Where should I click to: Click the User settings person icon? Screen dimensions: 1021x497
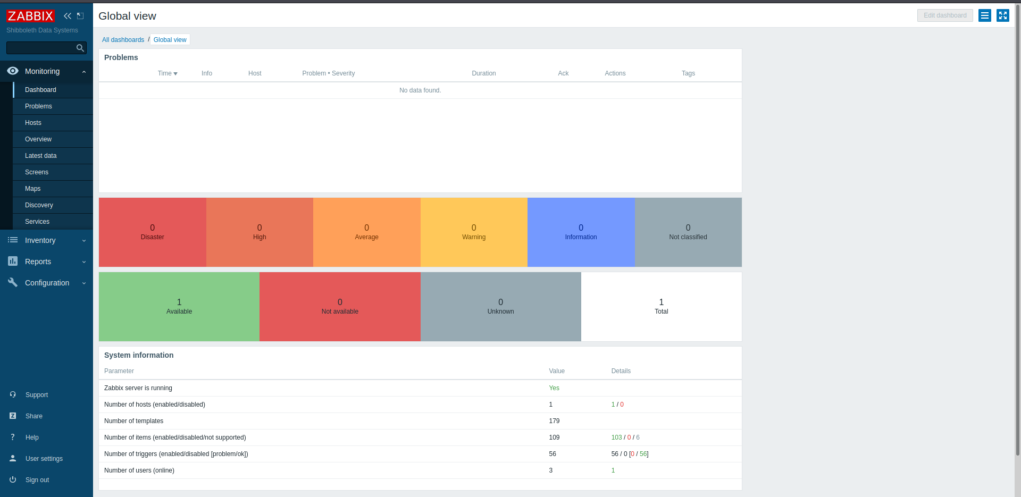13,458
